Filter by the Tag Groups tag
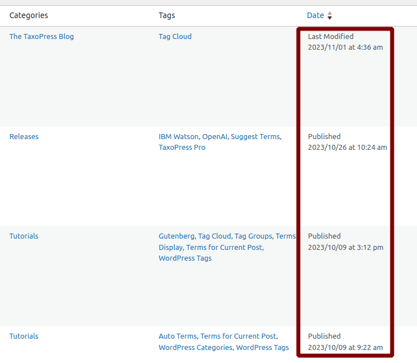Viewport: 417px width, 363px height. tap(253, 236)
